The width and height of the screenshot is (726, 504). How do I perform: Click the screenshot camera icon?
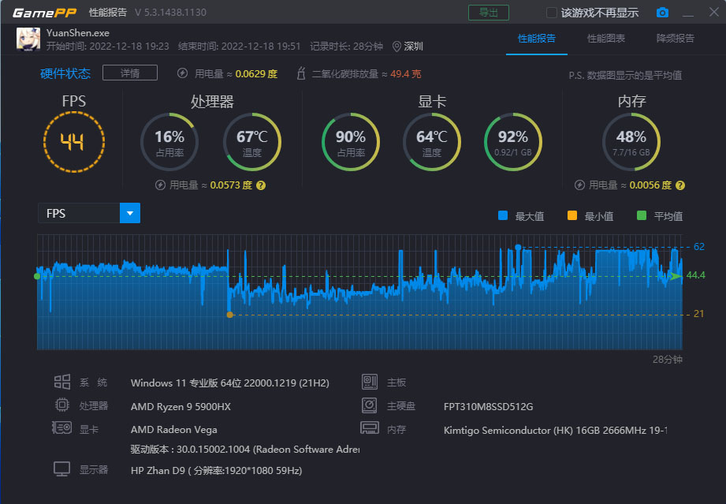tap(662, 13)
